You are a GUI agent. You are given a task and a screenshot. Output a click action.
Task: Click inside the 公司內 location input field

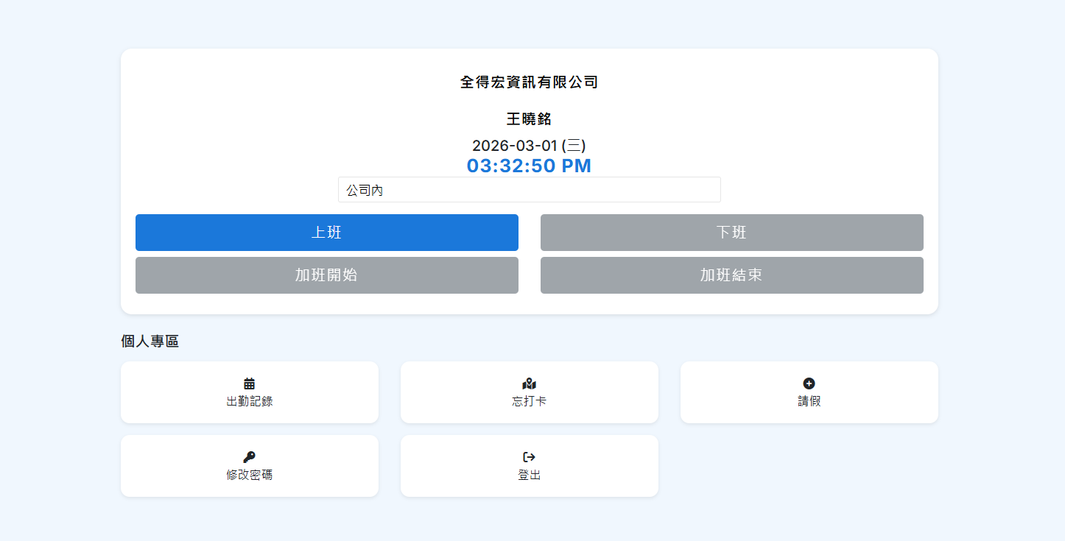click(529, 189)
